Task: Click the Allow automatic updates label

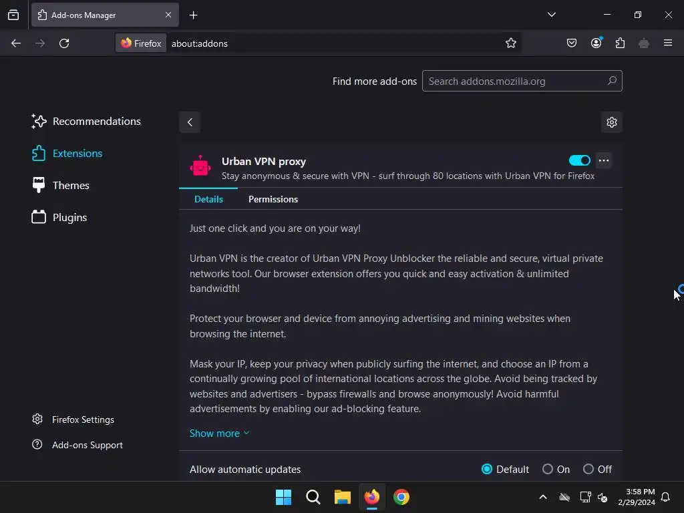Action: click(x=245, y=470)
